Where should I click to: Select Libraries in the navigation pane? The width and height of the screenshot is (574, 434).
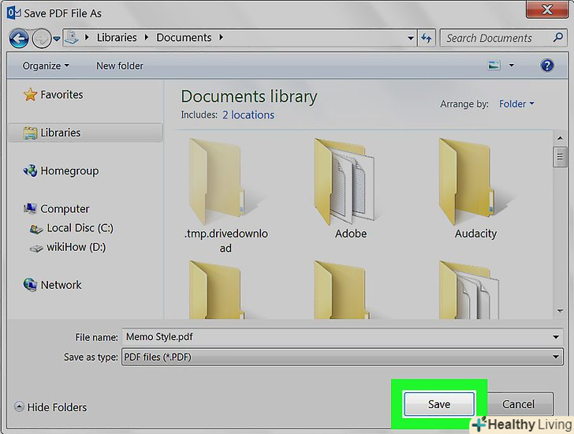85,133
